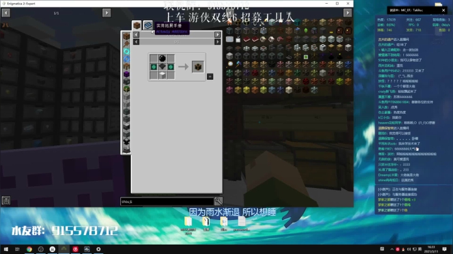
Task: Pick the first red book item
Action: point(247,39)
